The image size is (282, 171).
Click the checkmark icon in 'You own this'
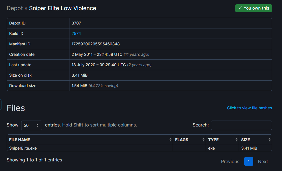coord(240,8)
